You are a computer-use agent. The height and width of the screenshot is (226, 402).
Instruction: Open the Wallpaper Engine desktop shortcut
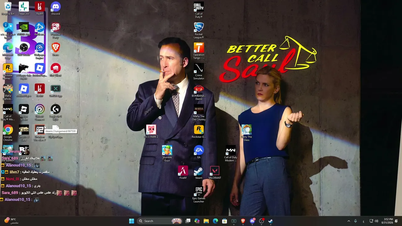click(x=40, y=51)
